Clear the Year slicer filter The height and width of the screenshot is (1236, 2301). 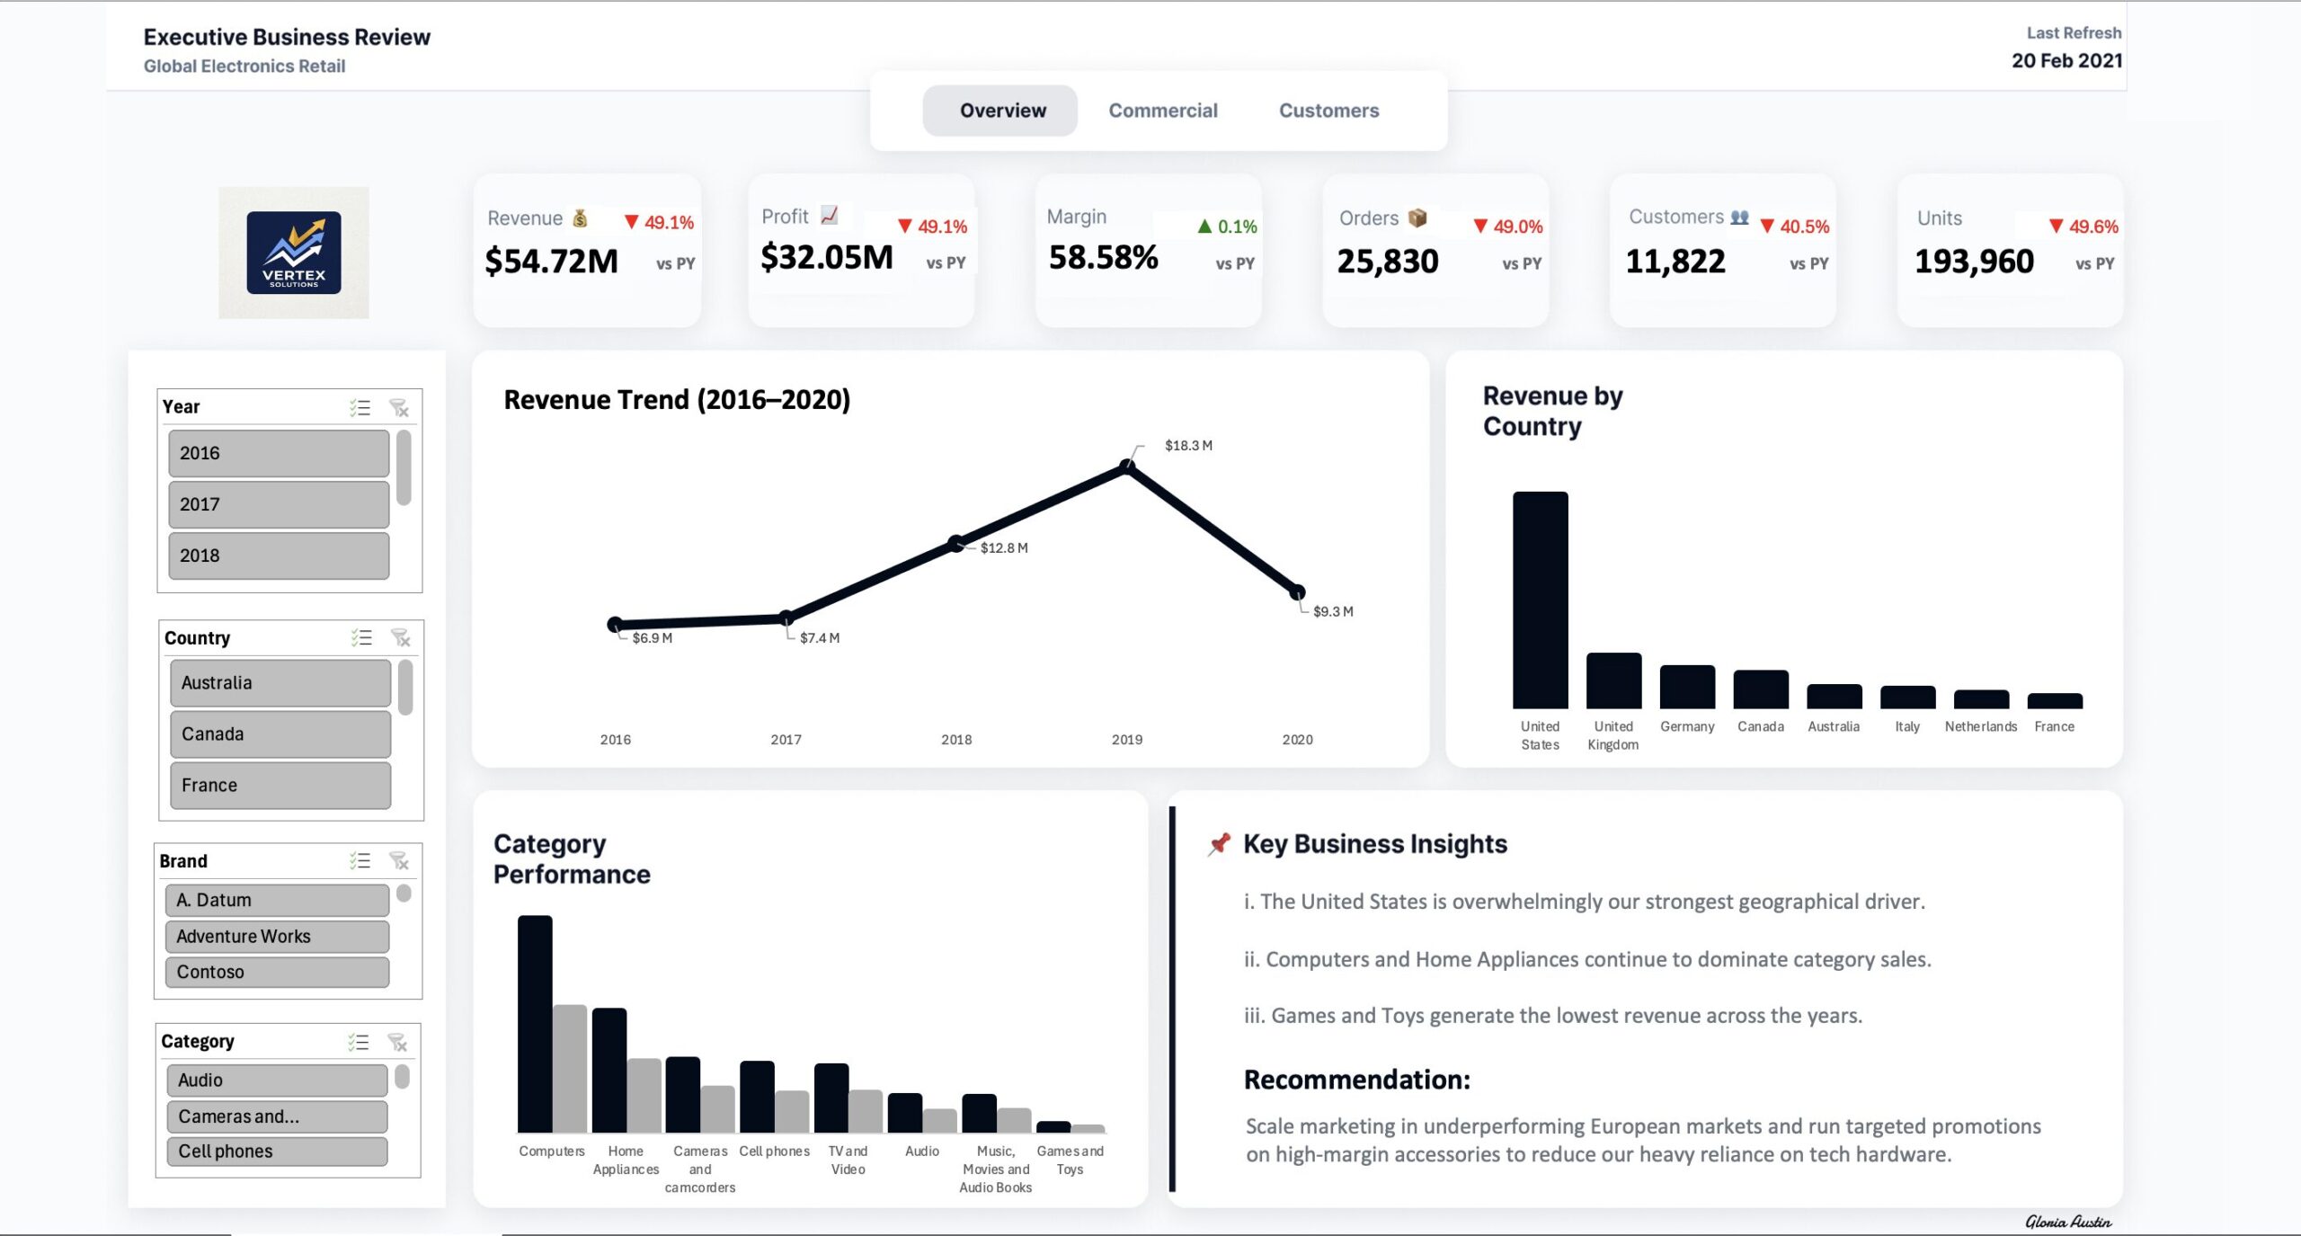pos(399,408)
